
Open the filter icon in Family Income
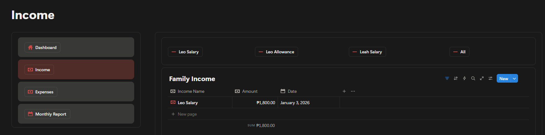pyautogui.click(x=447, y=78)
